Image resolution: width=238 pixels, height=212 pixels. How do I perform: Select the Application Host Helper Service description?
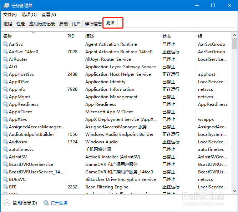[118, 74]
